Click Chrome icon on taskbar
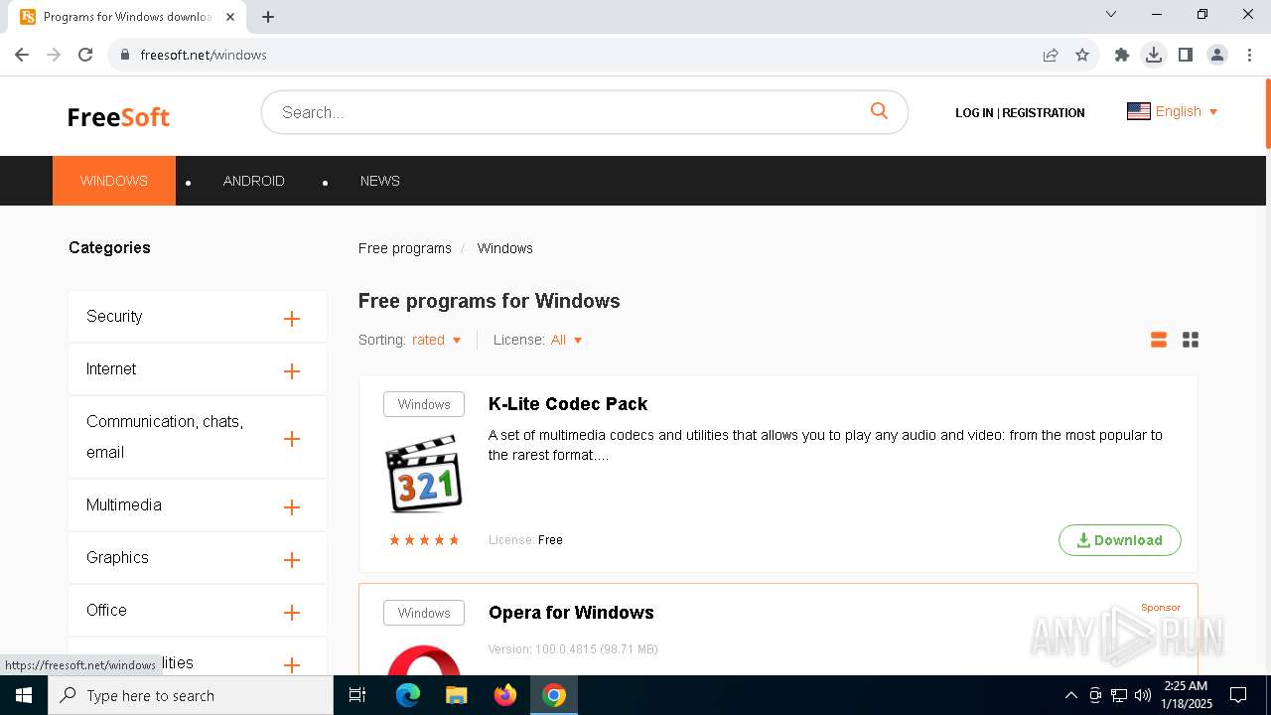Viewport: 1271px width, 715px height. click(554, 695)
